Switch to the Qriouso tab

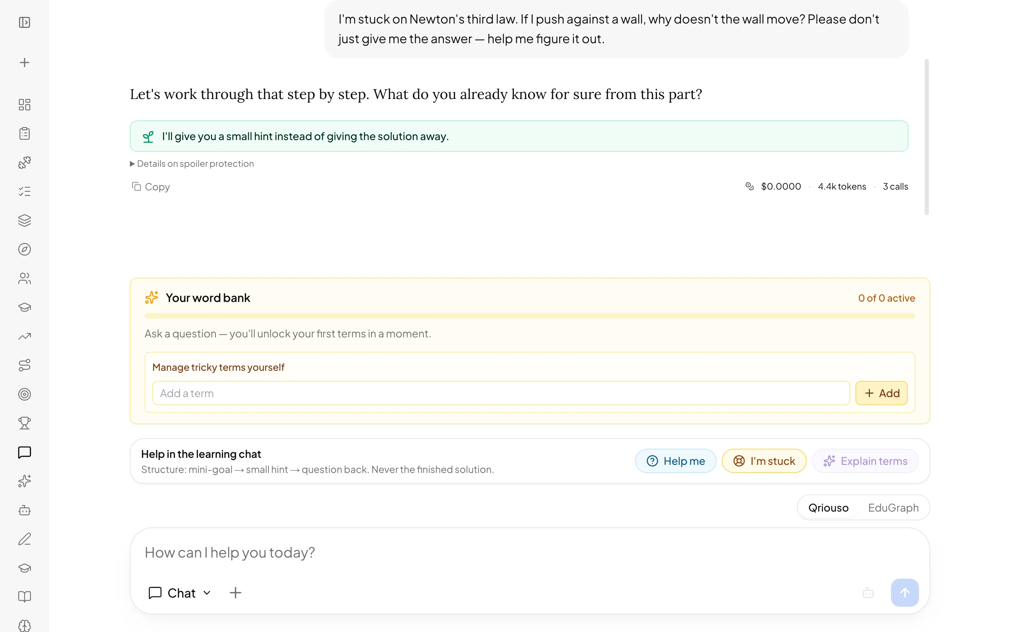(828, 507)
